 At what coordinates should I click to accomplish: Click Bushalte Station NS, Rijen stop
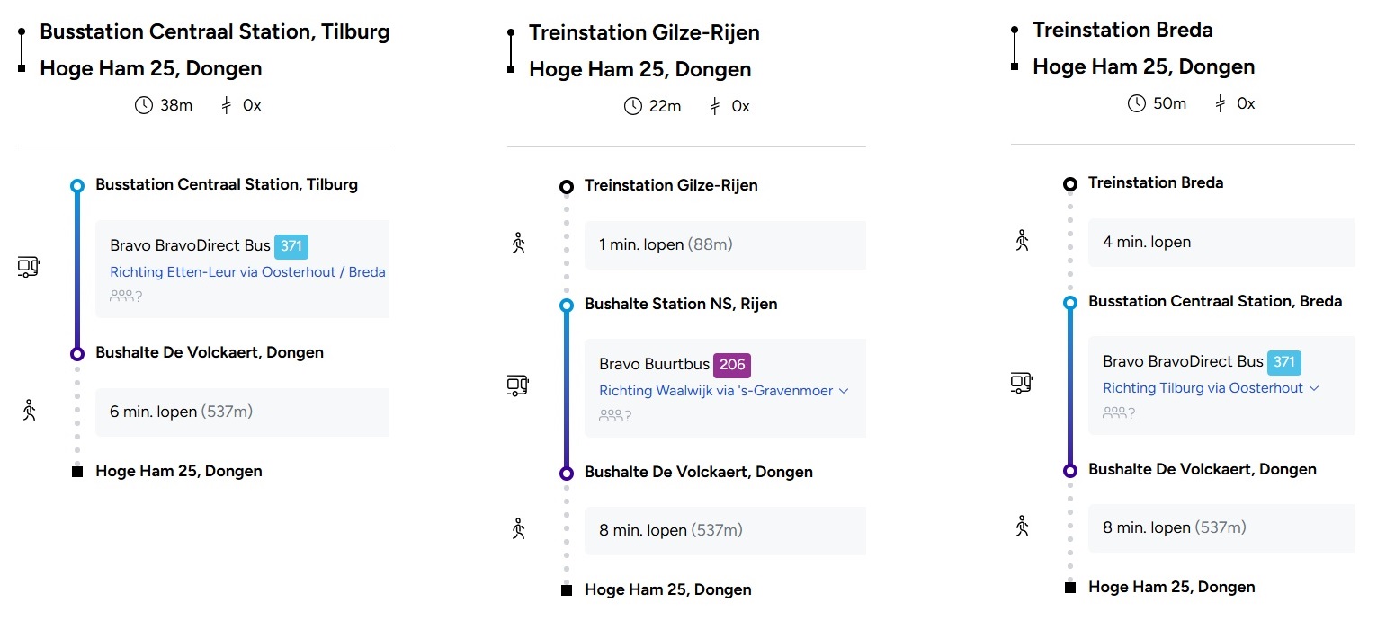pyautogui.click(x=681, y=304)
